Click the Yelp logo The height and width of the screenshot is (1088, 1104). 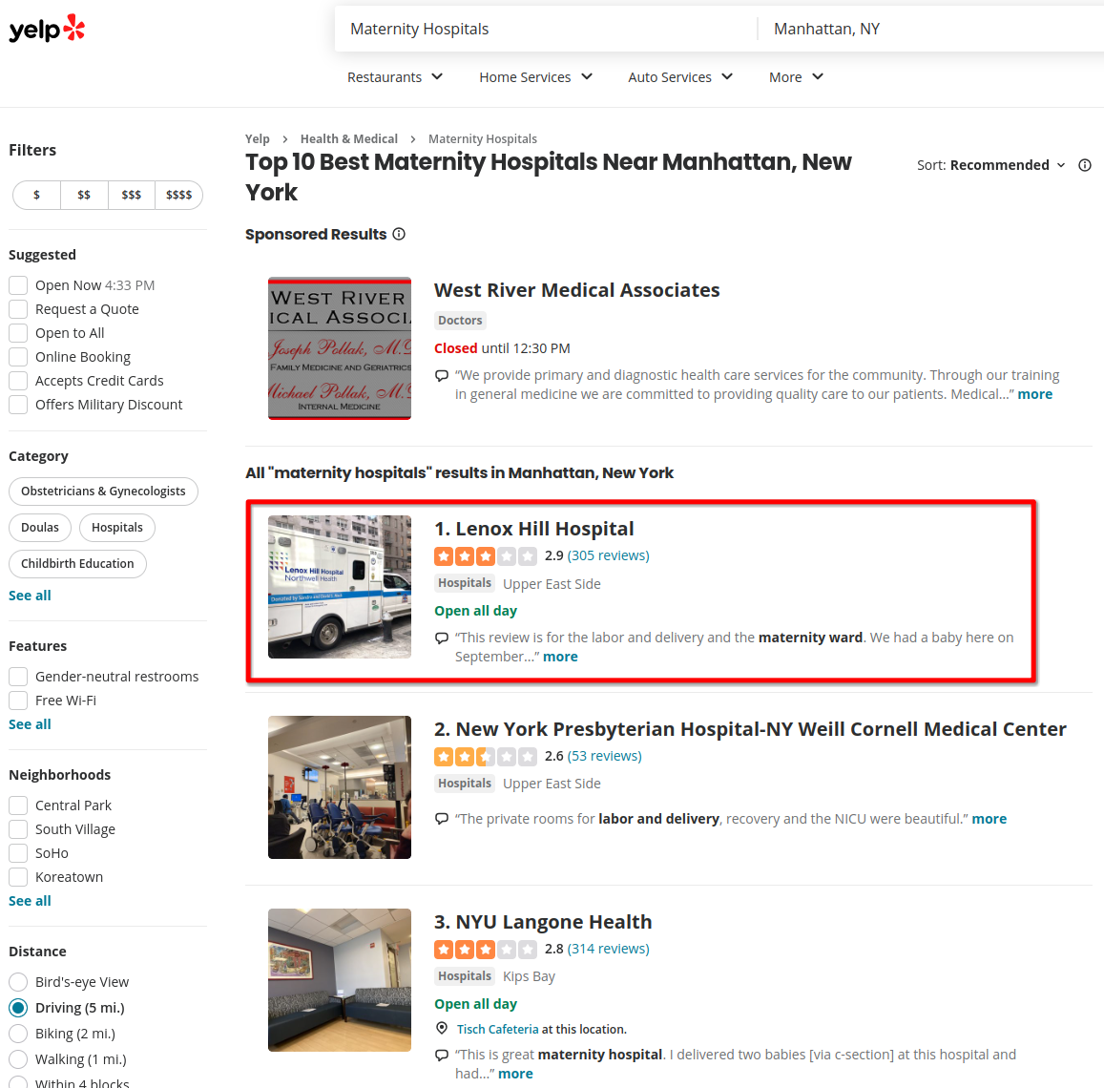coord(47,29)
